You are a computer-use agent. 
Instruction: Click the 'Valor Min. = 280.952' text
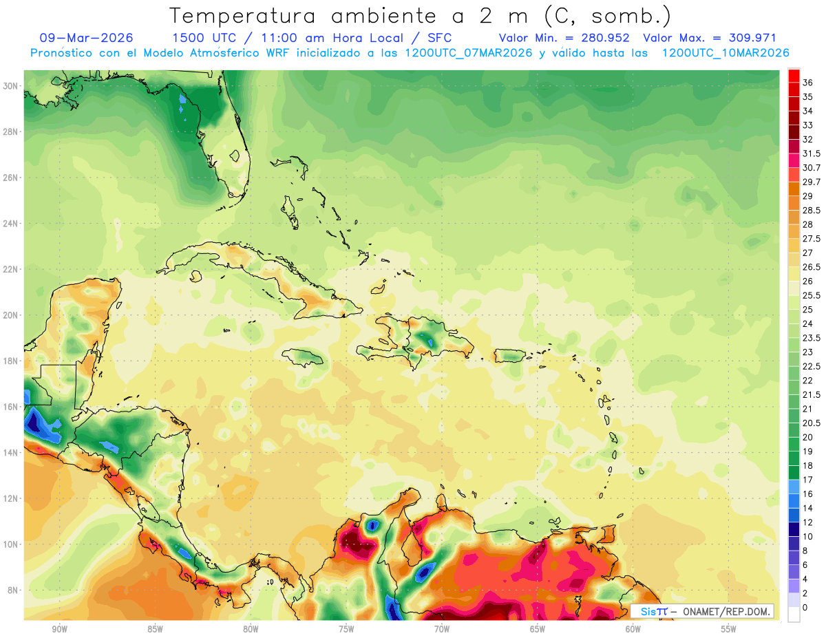point(566,38)
